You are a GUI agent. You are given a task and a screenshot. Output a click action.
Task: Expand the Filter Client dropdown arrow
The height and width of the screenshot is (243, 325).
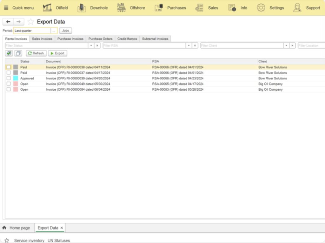(286, 46)
